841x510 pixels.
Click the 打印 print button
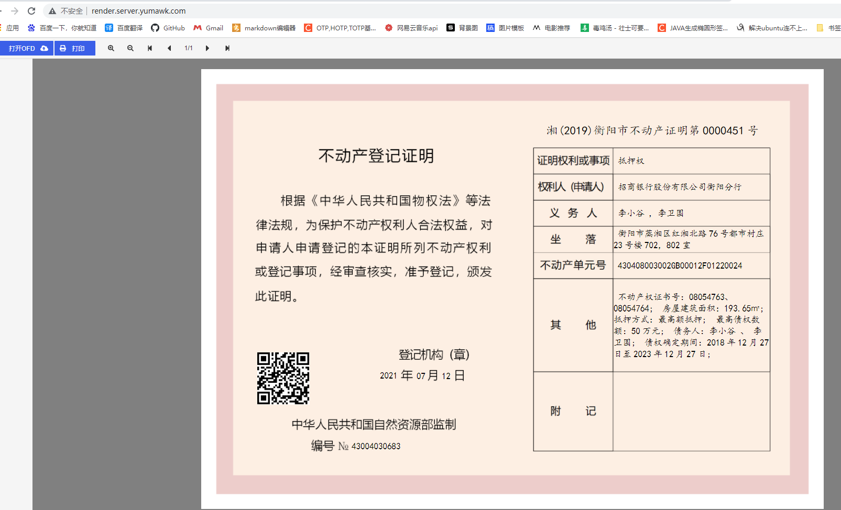tap(74, 48)
